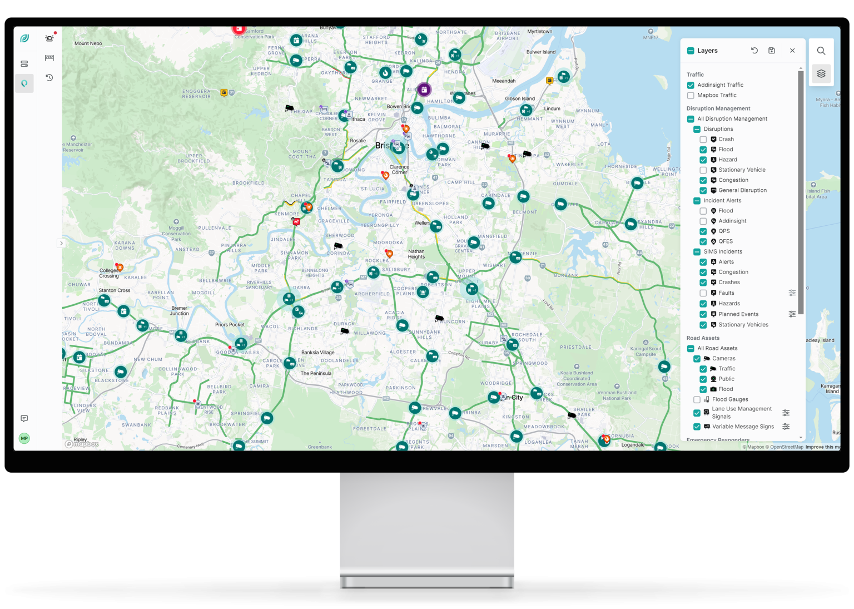This screenshot has width=854, height=609.
Task: Click the purple event marker near Albion
Action: 424,90
